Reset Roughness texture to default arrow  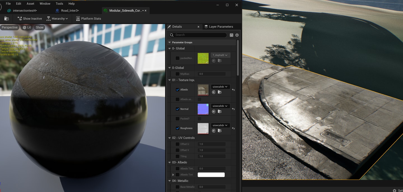[x=233, y=128]
